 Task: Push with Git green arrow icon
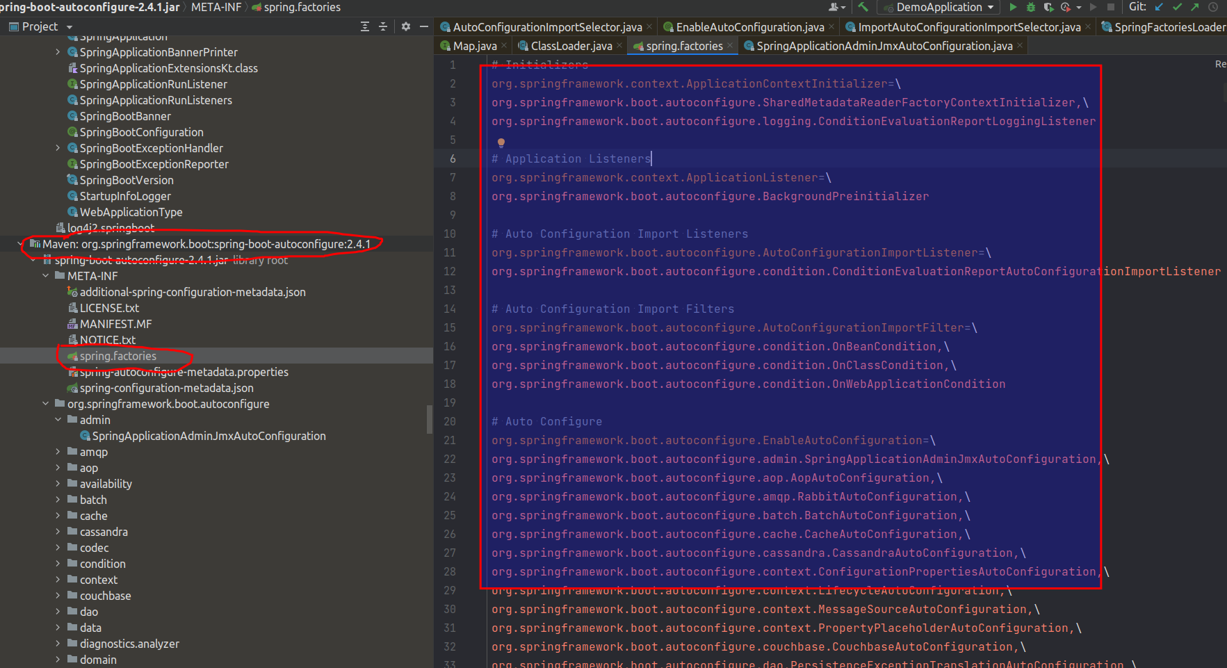pyautogui.click(x=1195, y=7)
